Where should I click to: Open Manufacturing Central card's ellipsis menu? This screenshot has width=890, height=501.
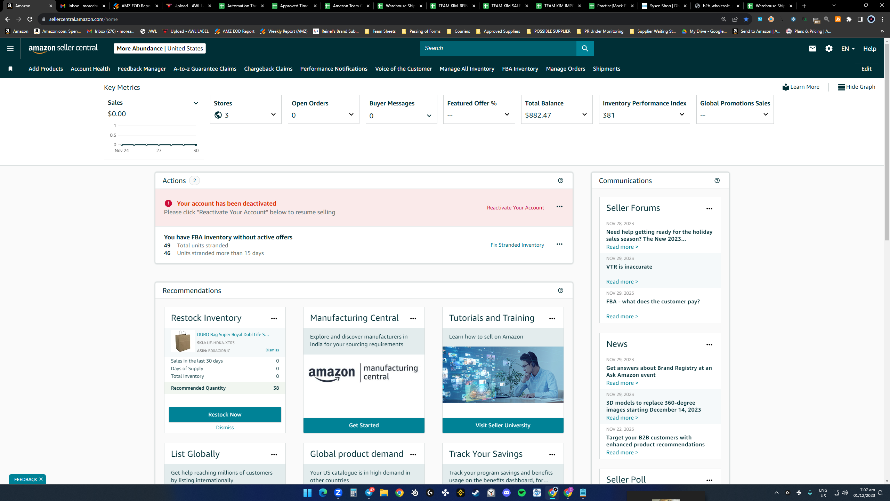[413, 318]
